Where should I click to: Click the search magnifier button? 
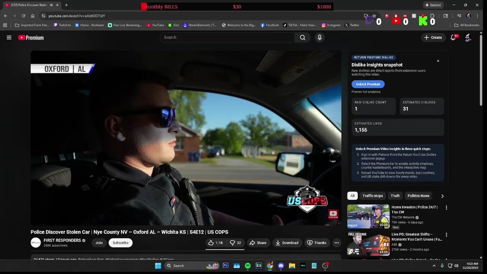(302, 37)
